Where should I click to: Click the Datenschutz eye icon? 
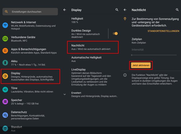(x=5, y=115)
